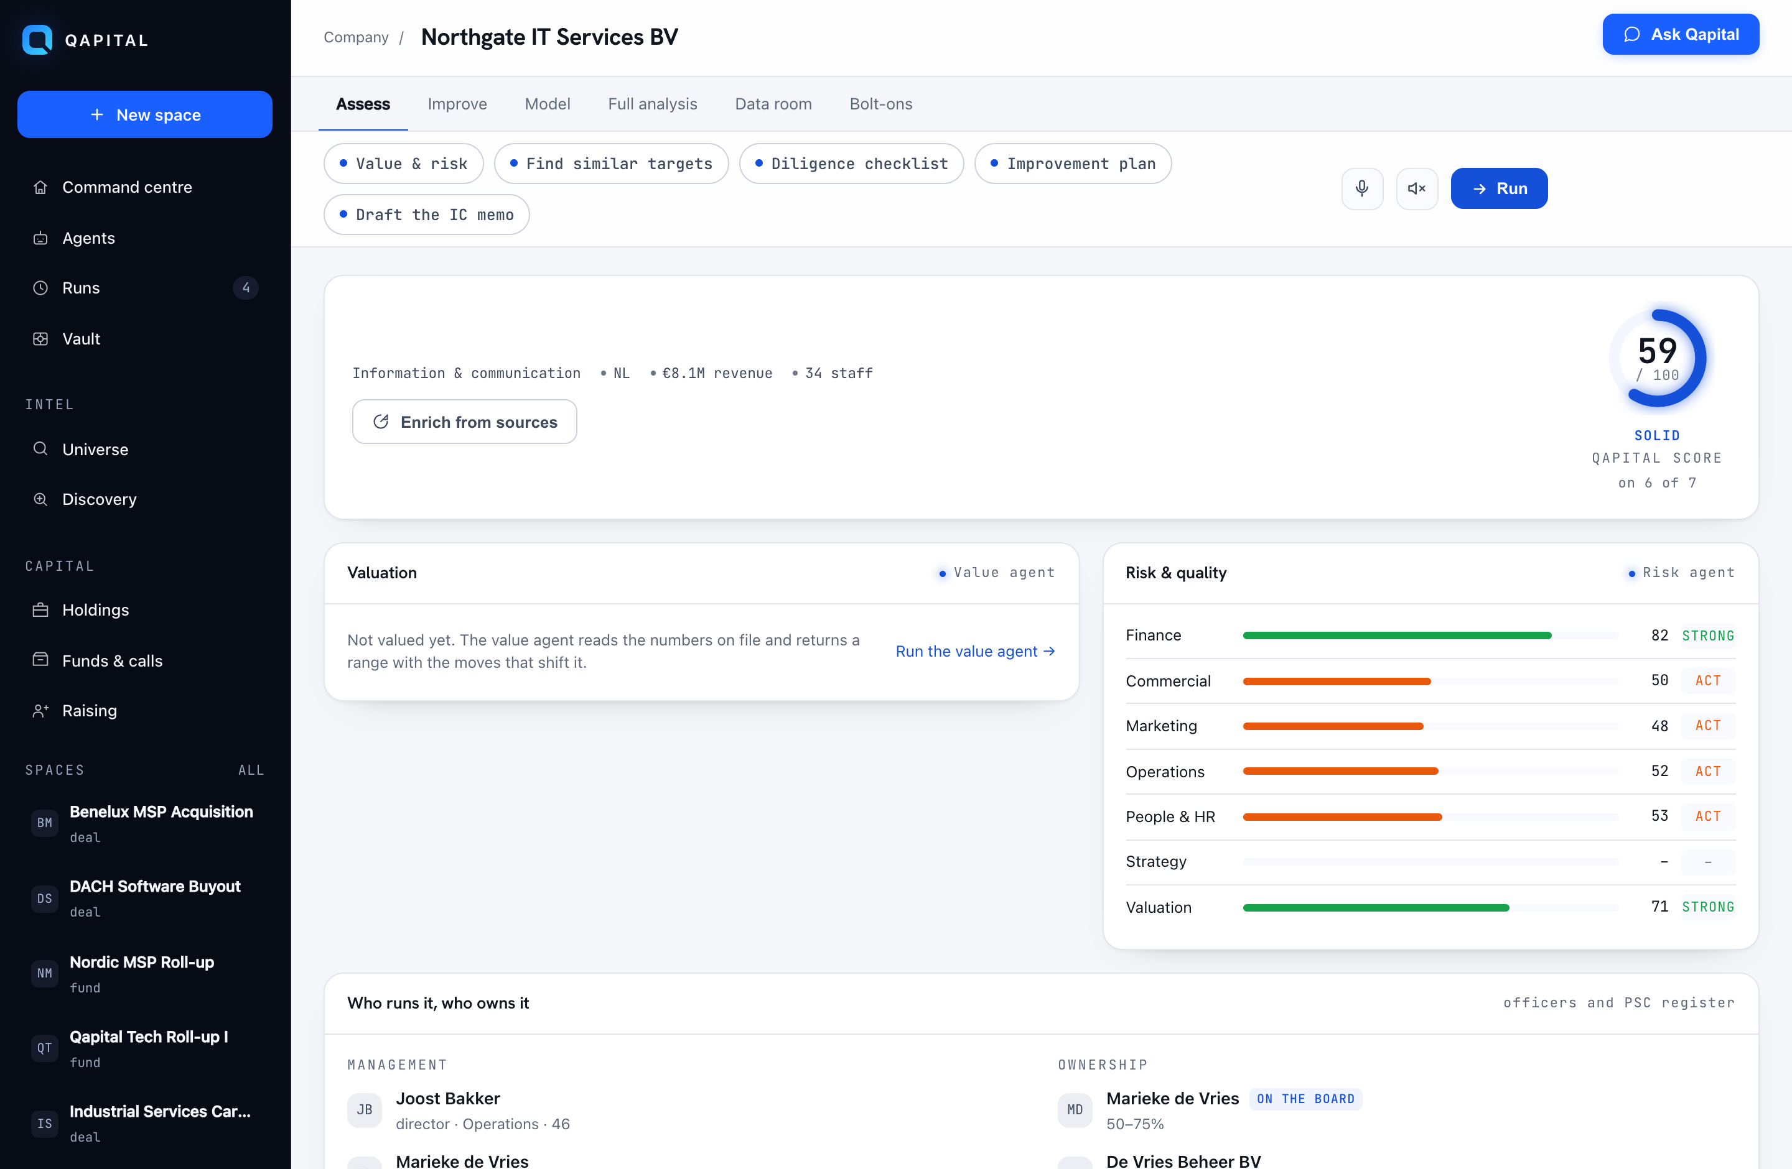Open Discovery under Intel

coord(144,499)
